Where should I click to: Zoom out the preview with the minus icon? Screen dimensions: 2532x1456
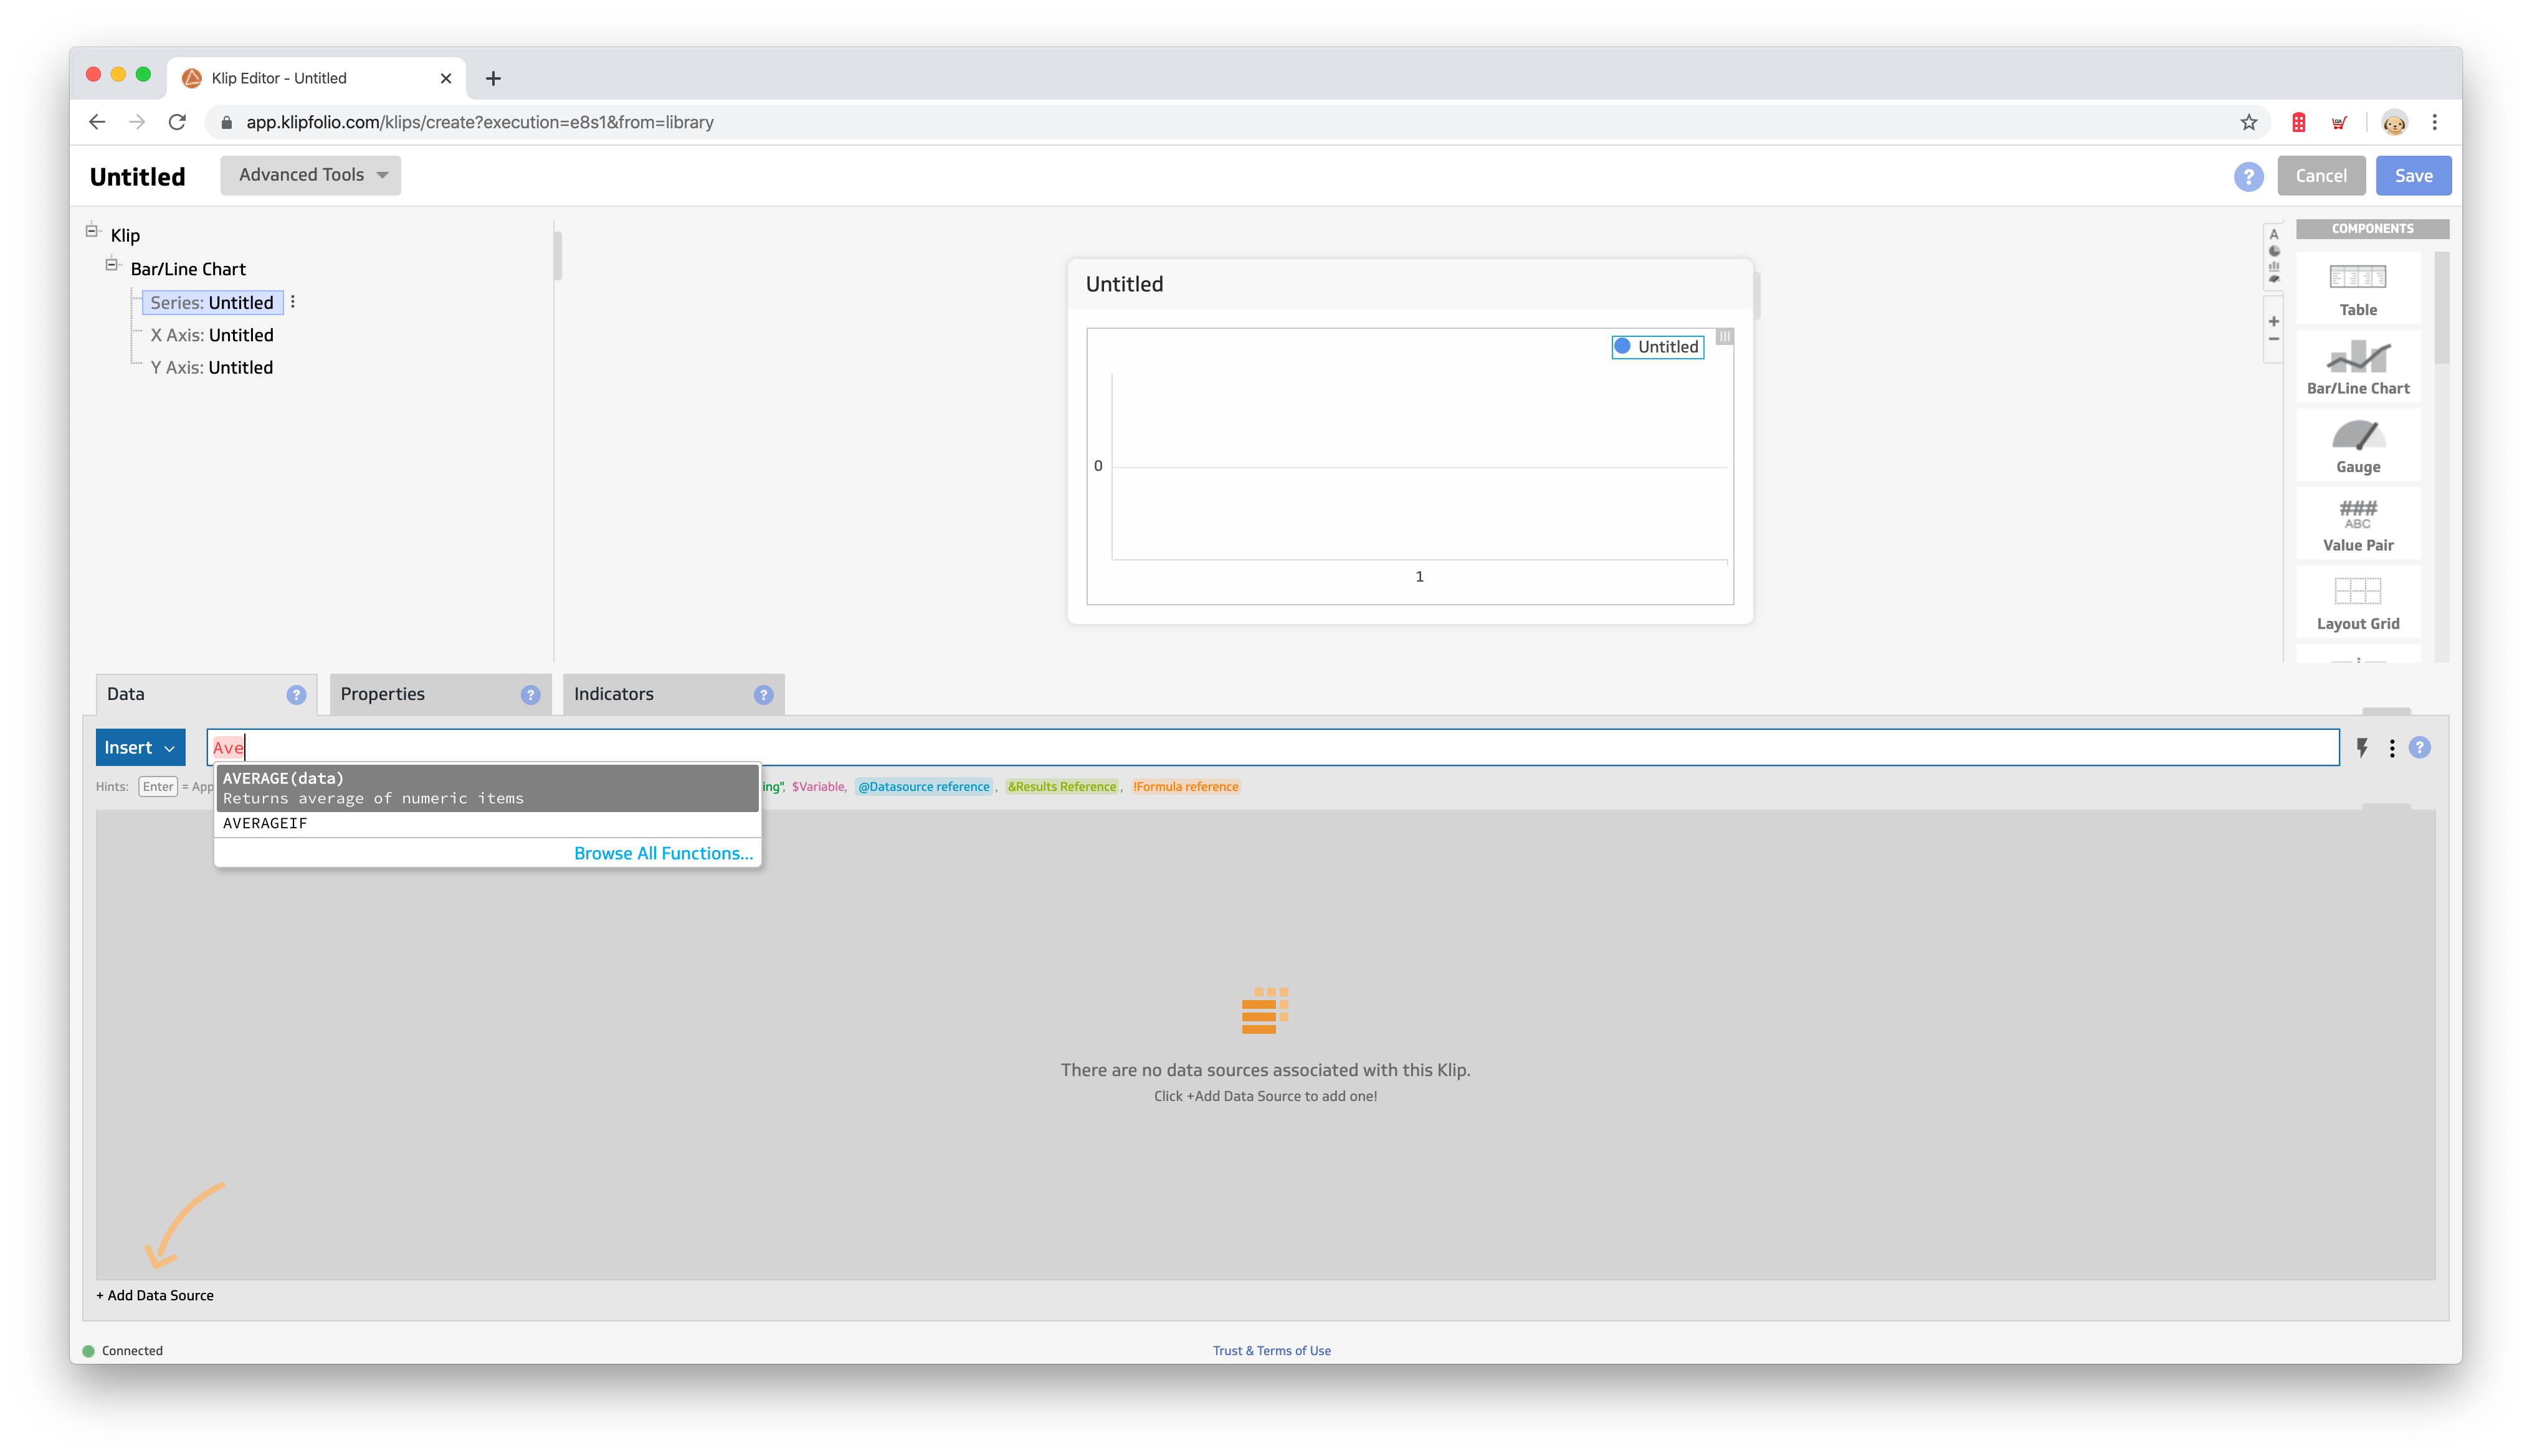(x=2273, y=339)
